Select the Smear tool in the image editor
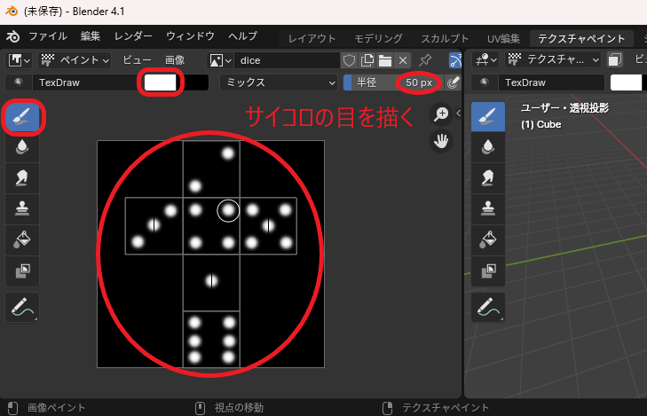This screenshot has width=647, height=416. 22,178
